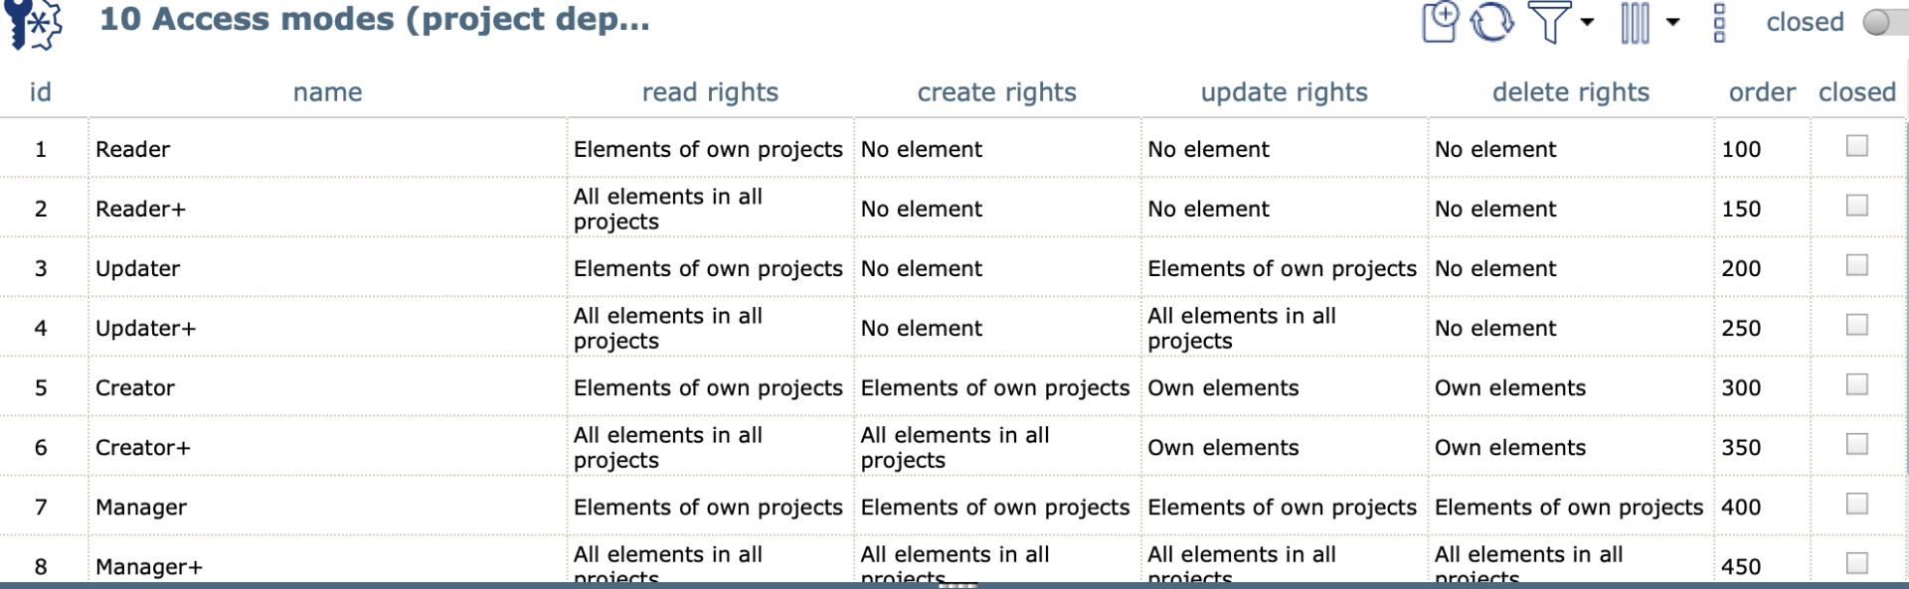Click the order column header
Screen dimensions: 1909x589
[x=1761, y=92]
